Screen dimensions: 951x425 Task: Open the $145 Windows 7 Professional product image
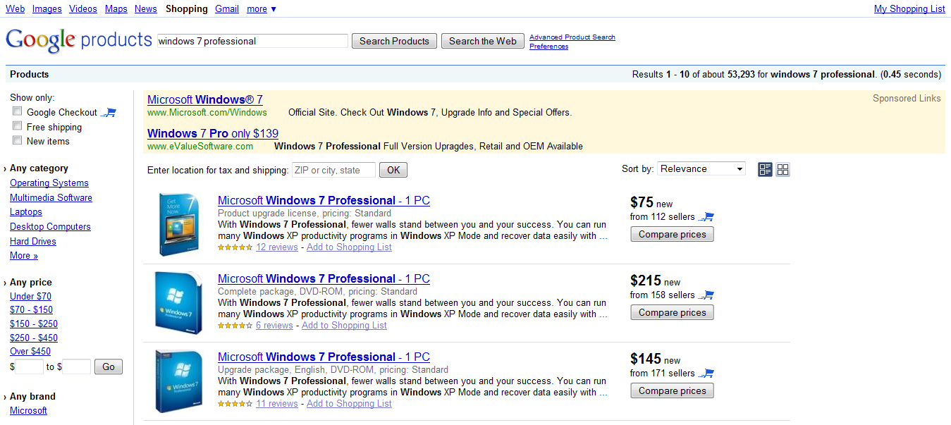178,381
